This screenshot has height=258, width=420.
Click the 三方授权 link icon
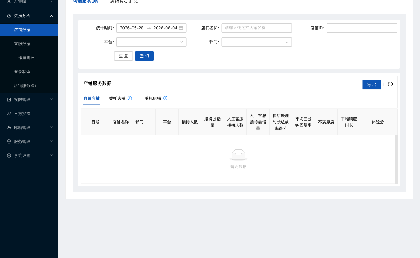(x=9, y=114)
